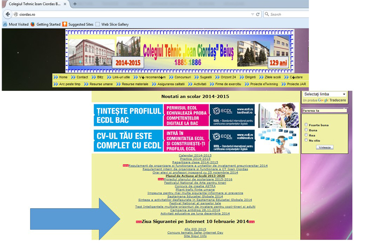Click the Țintește profilul ECDL BAC banner
Viewport: 365px width, 243px height.
click(196, 115)
